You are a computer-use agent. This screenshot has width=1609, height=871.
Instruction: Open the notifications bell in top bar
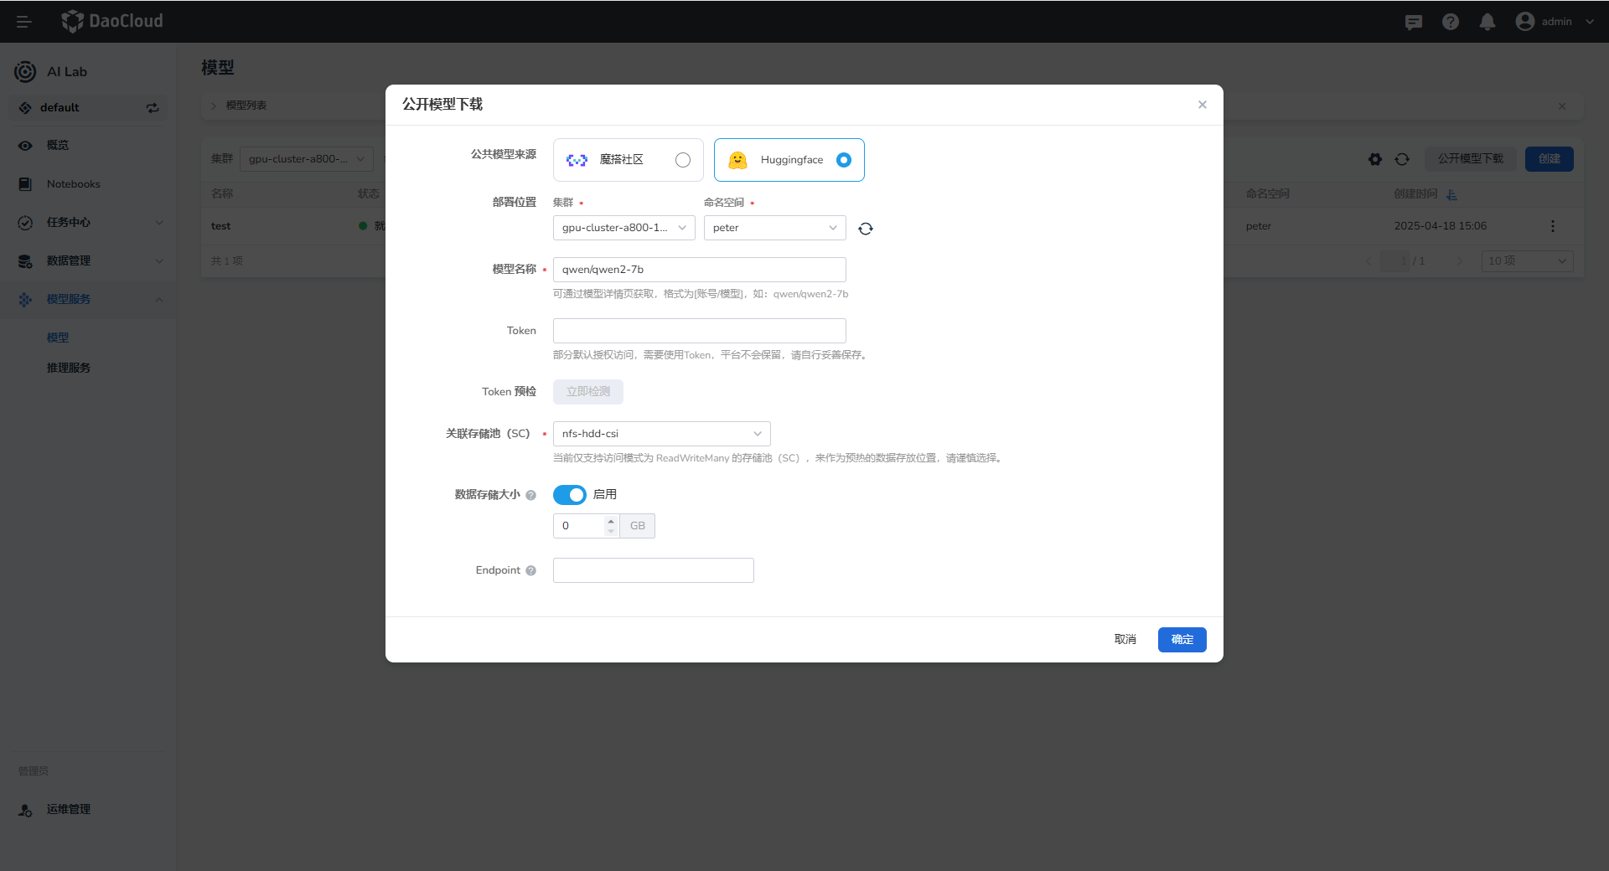(1487, 22)
